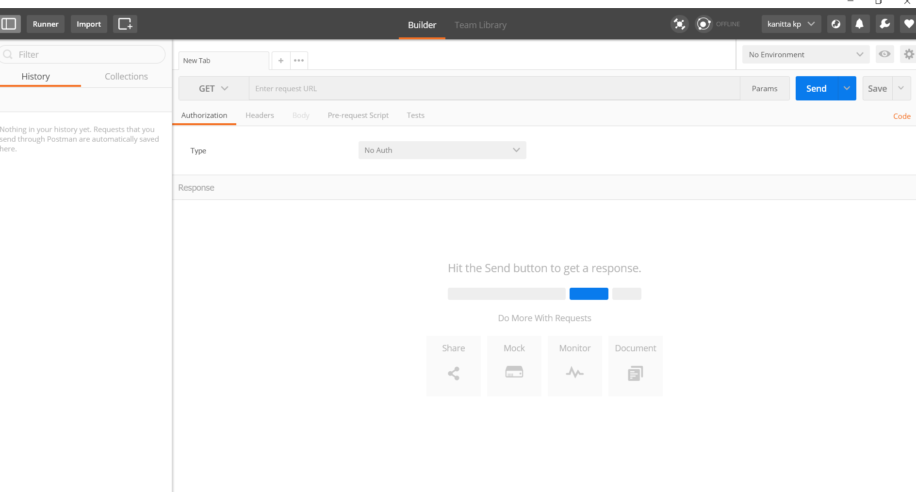
Task: Click the Share card
Action: 454,366
